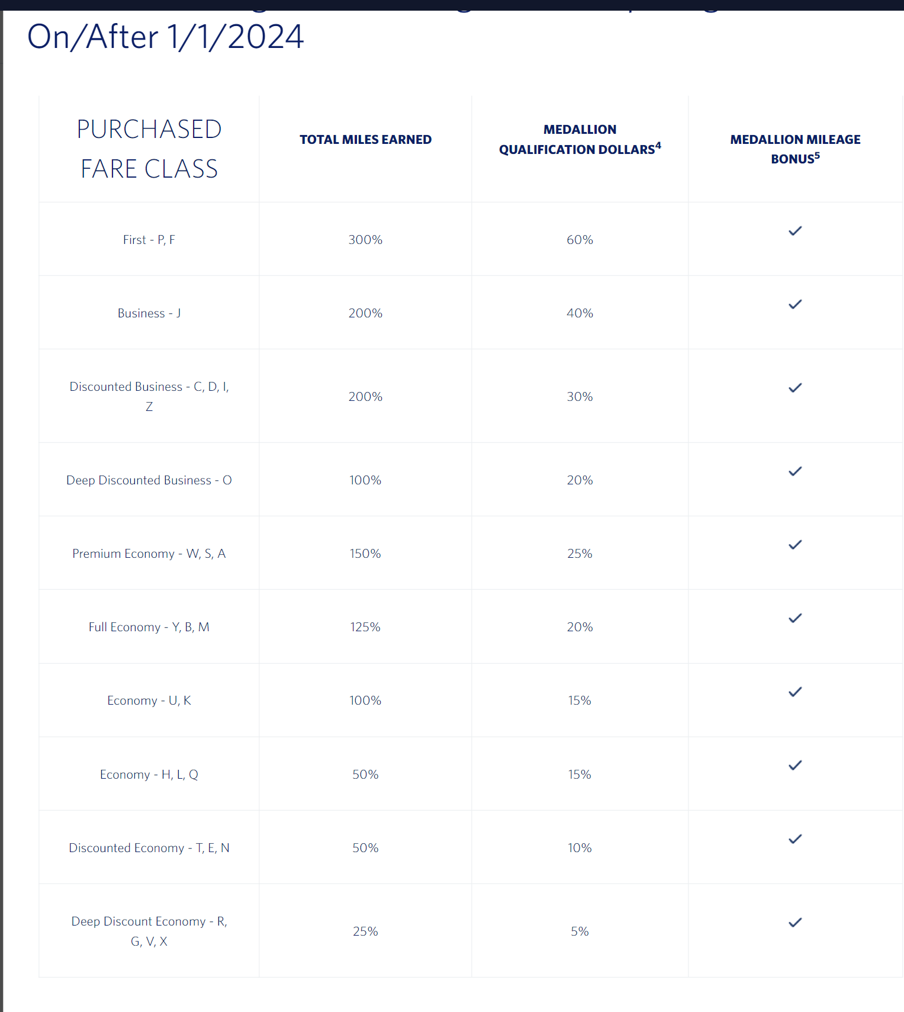This screenshot has width=904, height=1012.
Task: Click the Purchased Fare Class heading
Action: [x=149, y=149]
